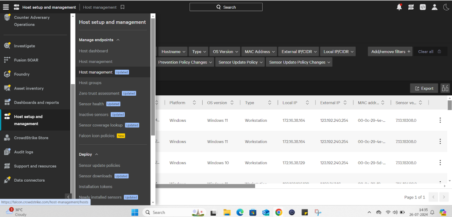The width and height of the screenshot is (452, 217).
Task: Open Host groups menu item
Action: (x=90, y=83)
